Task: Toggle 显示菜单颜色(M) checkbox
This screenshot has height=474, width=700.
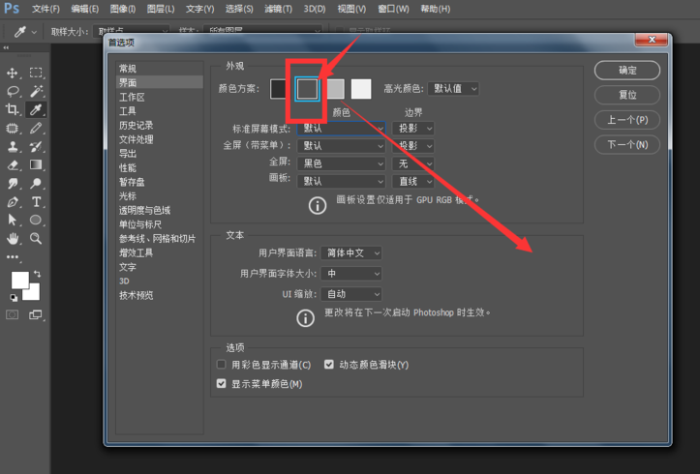Action: 221,383
